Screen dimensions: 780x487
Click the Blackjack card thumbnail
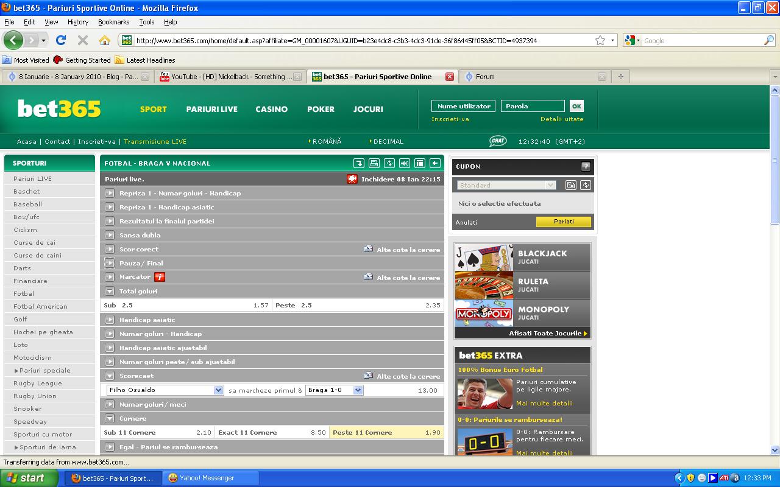tap(484, 257)
